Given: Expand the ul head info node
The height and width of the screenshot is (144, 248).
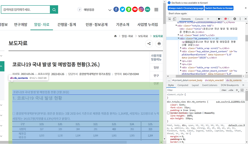Looking at the screenshot, I should tap(179, 35).
